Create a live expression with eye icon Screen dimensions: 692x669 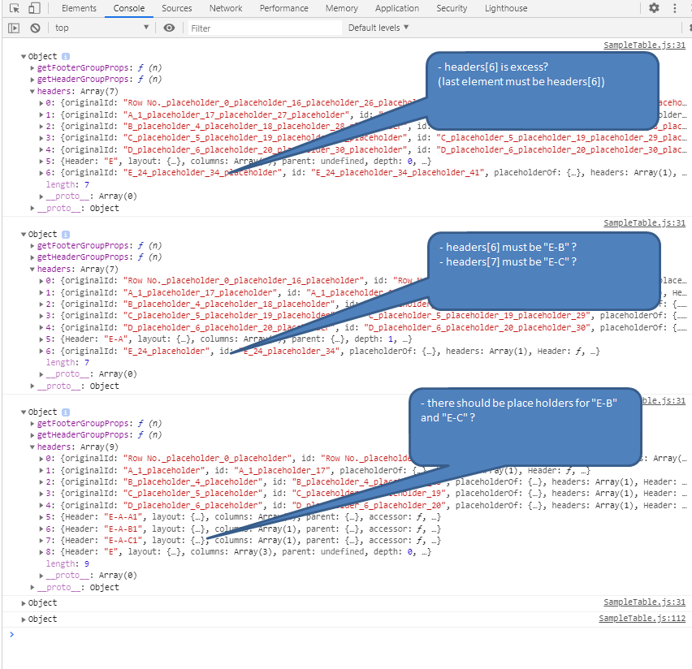tap(169, 28)
